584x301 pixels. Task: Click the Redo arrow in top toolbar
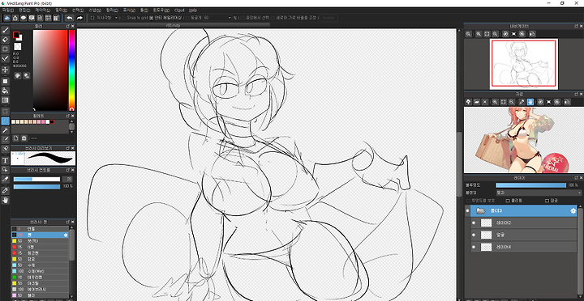pos(79,18)
